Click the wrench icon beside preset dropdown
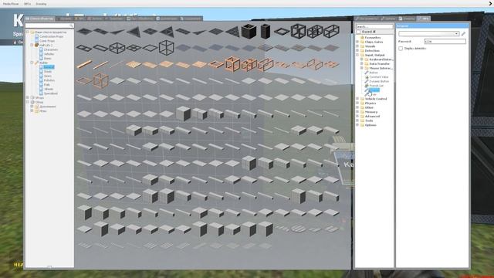Viewport: 494px width, 278px height. [463, 33]
